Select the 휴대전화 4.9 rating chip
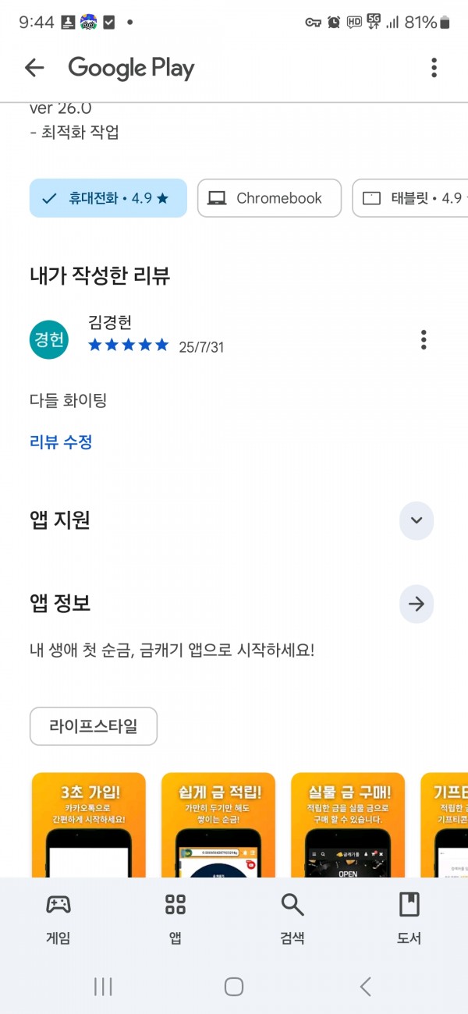 tap(108, 198)
